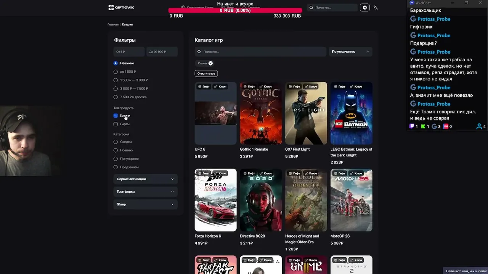Select the Неважно price radio button
The image size is (488, 274).
coord(116,63)
